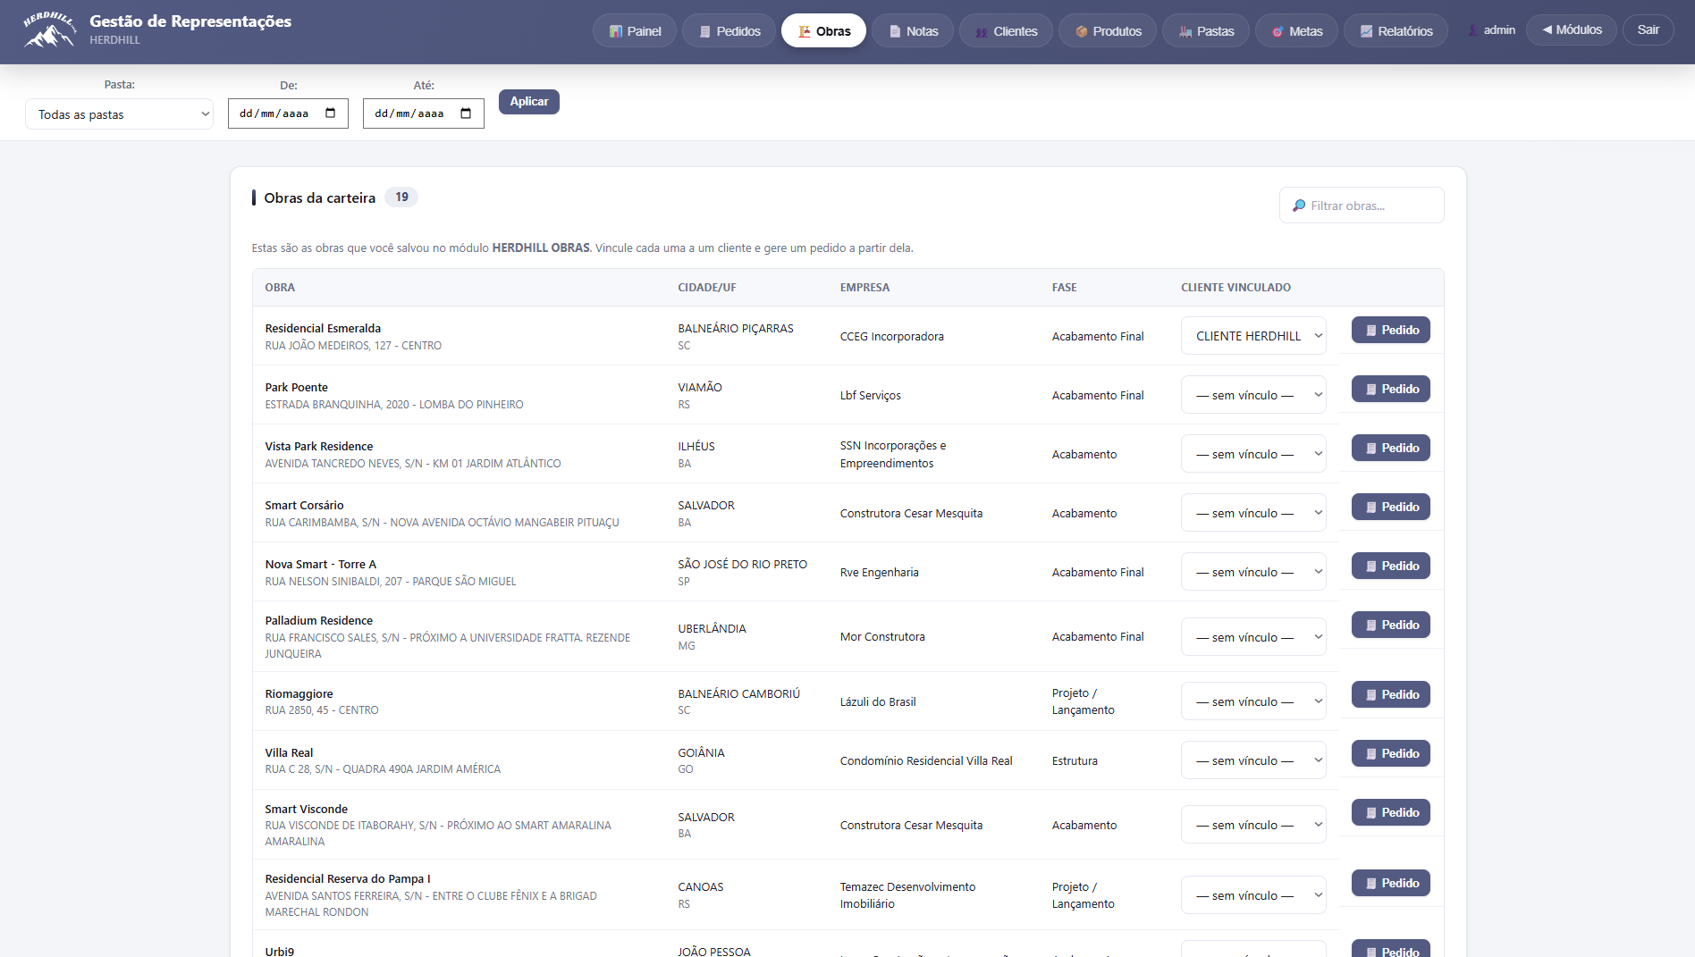Open the calendar picker in the De date field

click(331, 113)
